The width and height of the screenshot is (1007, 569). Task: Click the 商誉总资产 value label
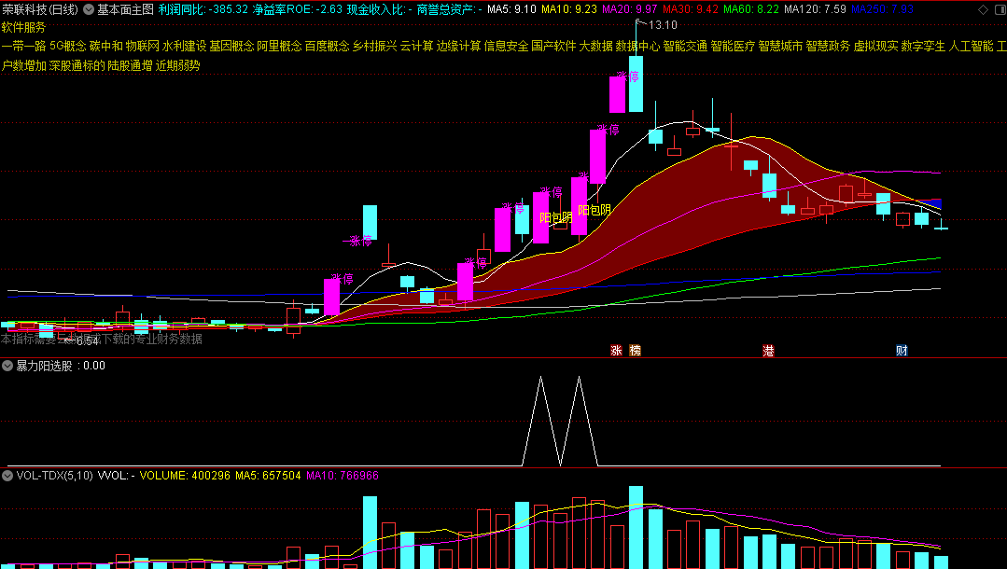[450, 9]
